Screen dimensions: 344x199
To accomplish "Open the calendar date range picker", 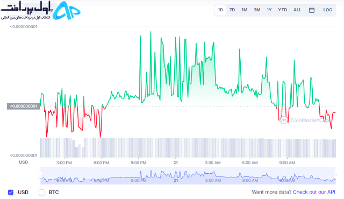I will point(312,10).
